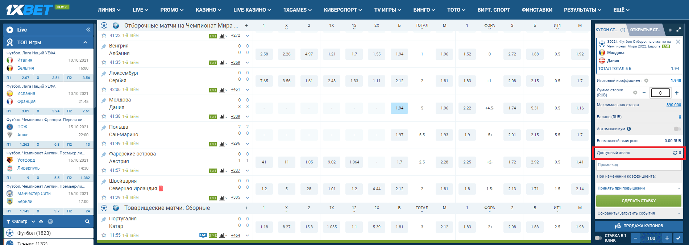Click СДЕЛАТЬ СТАВКУ button
The width and height of the screenshot is (689, 245).
pos(639,201)
